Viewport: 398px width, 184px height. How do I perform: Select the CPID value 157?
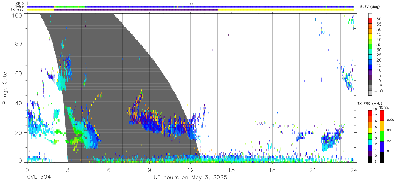[191, 4]
